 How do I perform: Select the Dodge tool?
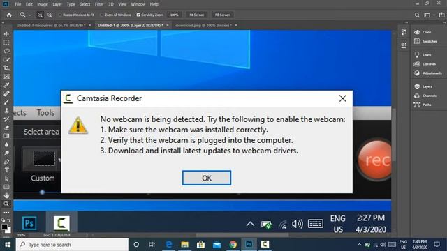(6, 153)
